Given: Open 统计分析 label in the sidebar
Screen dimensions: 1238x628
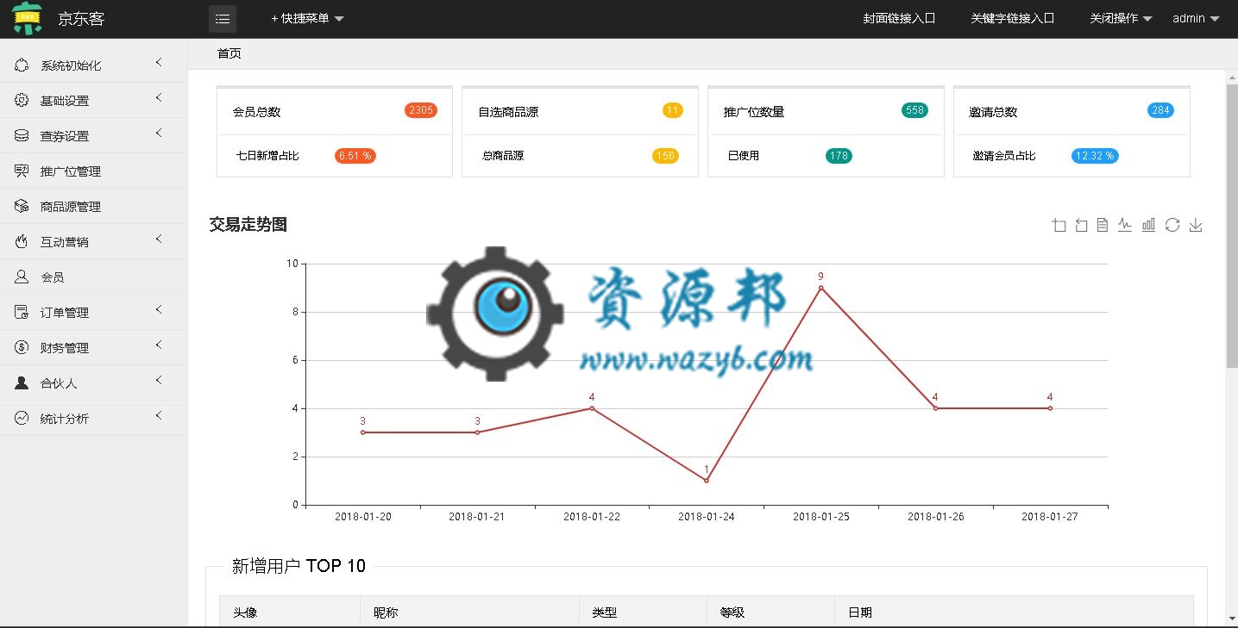Looking at the screenshot, I should [x=65, y=419].
